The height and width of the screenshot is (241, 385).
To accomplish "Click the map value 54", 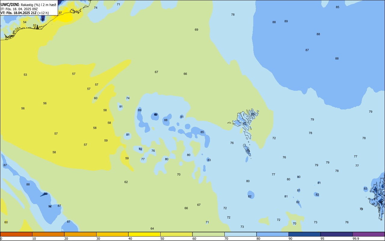I will (x=25, y=22).
